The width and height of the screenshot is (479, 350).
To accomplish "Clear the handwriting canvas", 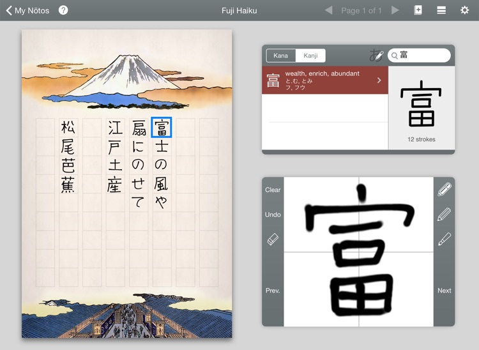I will click(273, 190).
